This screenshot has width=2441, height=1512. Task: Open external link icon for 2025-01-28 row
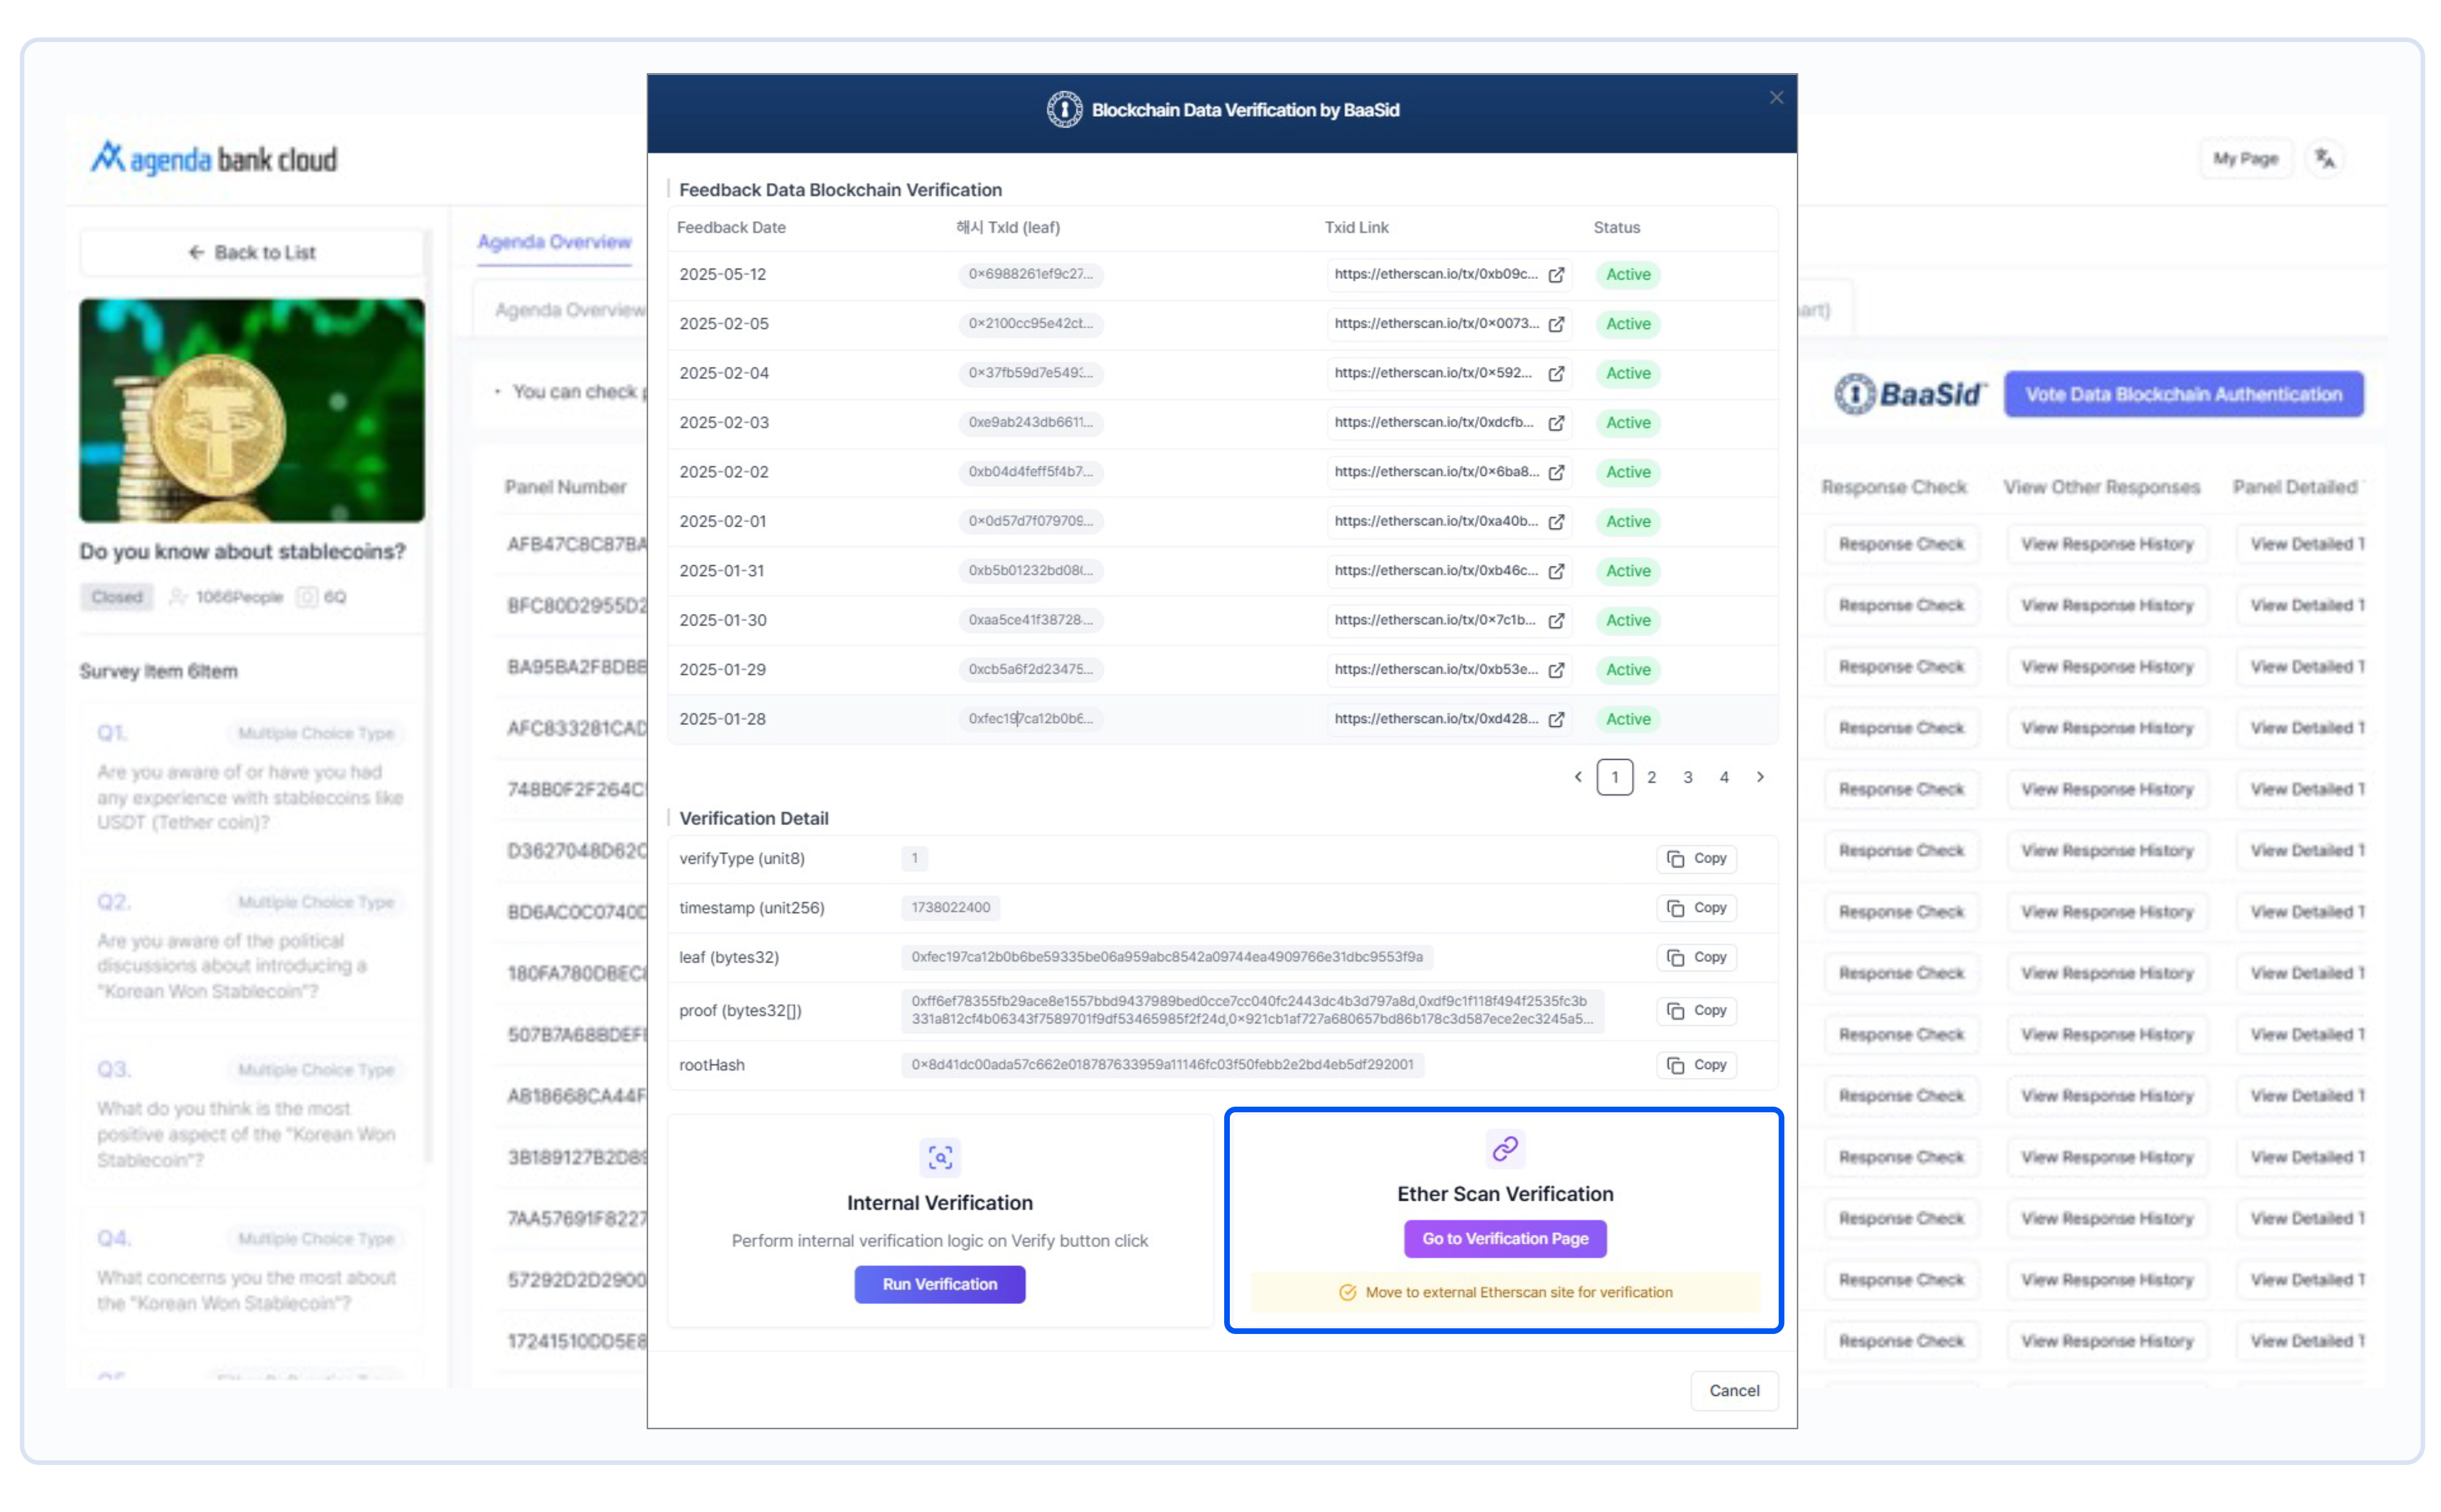(x=1556, y=720)
